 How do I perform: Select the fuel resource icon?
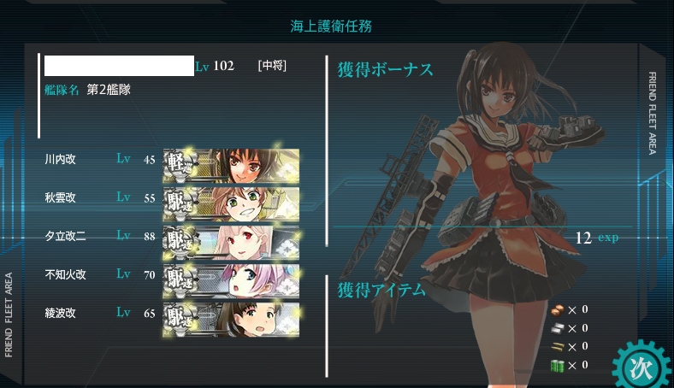click(x=558, y=310)
